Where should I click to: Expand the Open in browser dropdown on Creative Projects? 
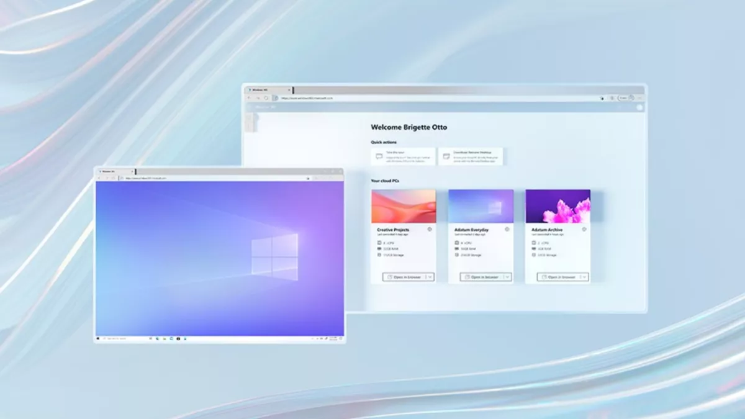click(430, 277)
